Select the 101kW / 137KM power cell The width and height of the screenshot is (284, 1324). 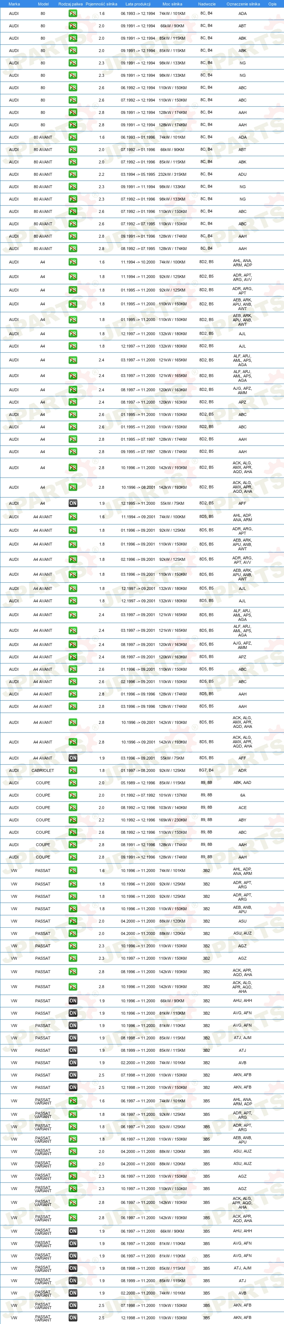pos(173,795)
